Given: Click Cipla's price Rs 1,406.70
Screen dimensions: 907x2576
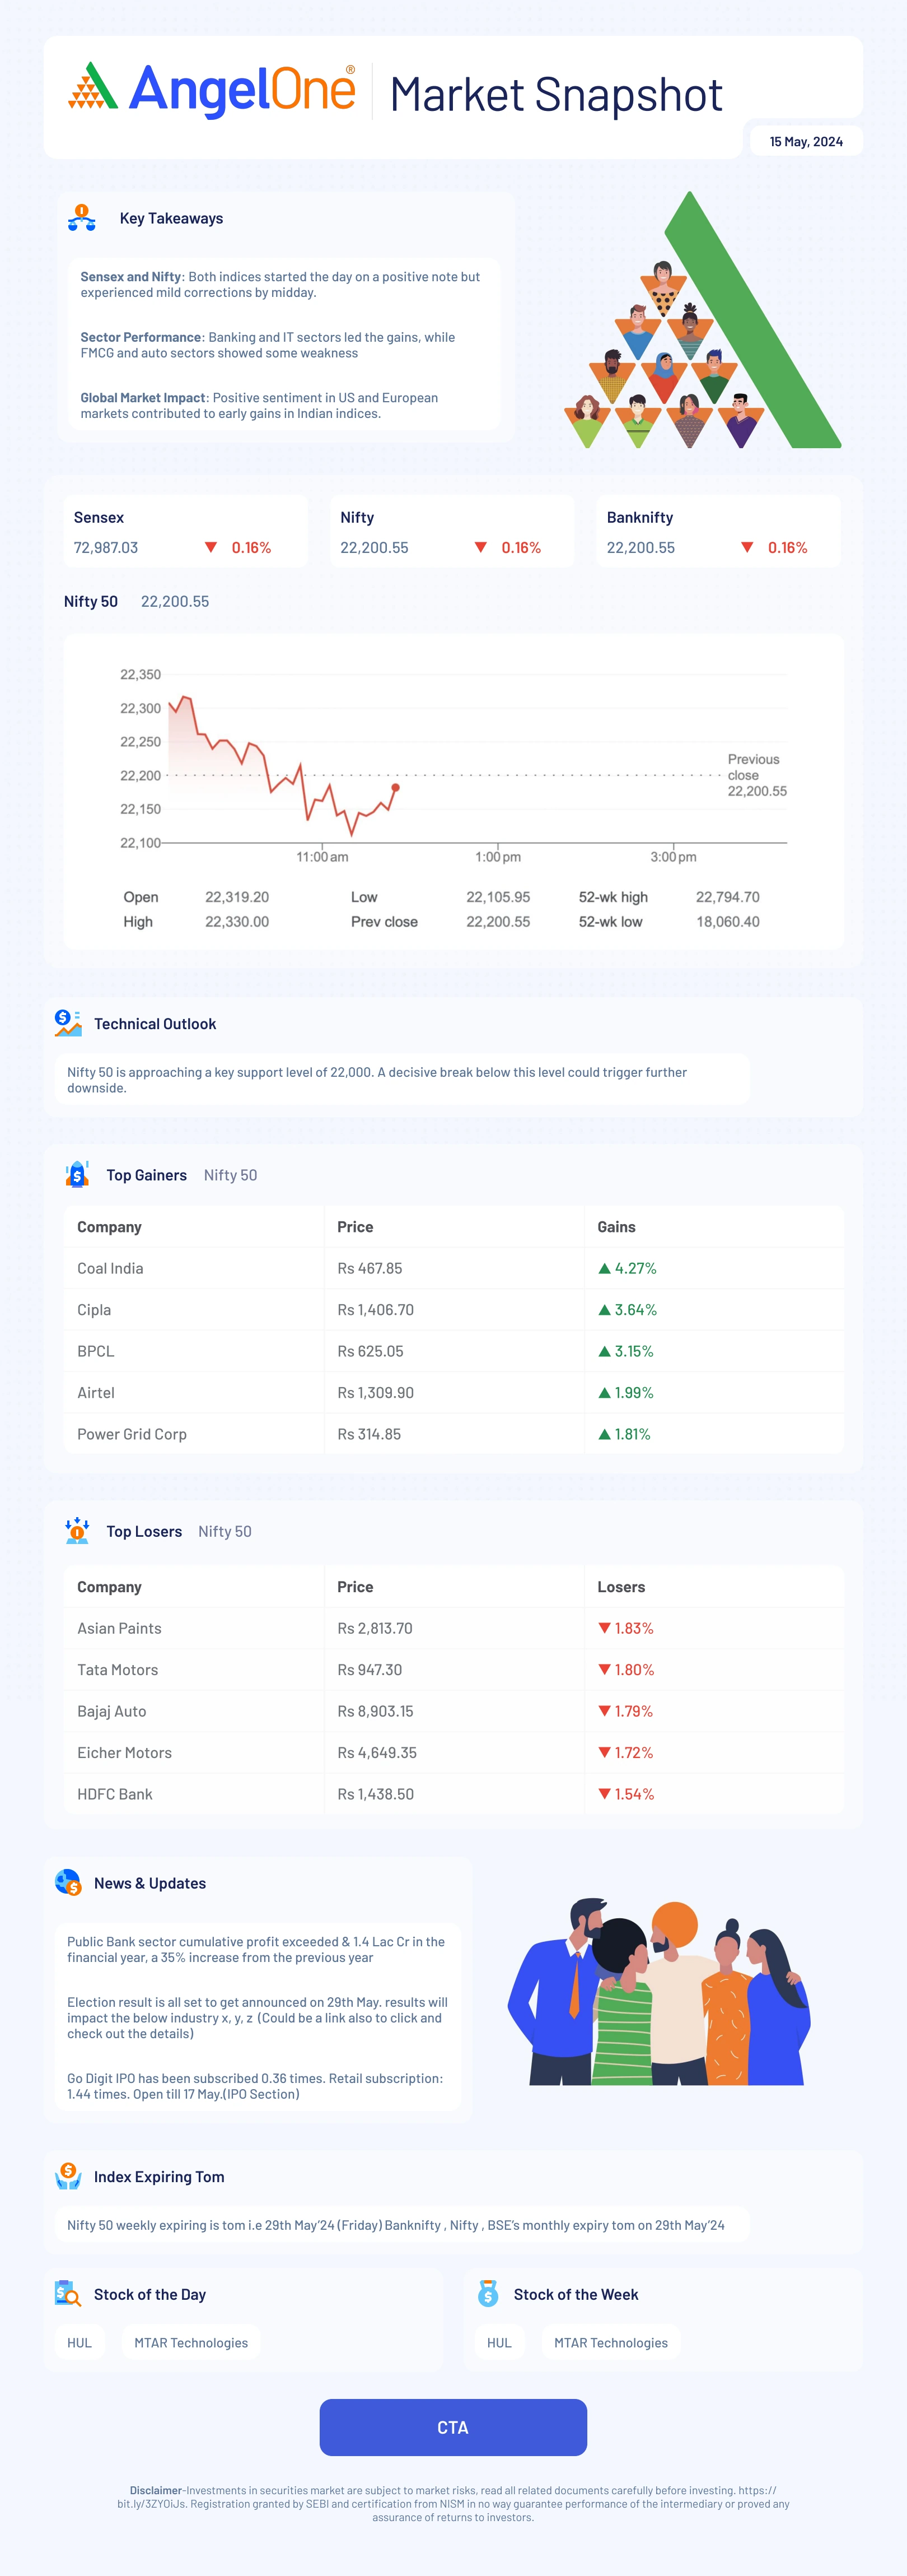Looking at the screenshot, I should [376, 1309].
